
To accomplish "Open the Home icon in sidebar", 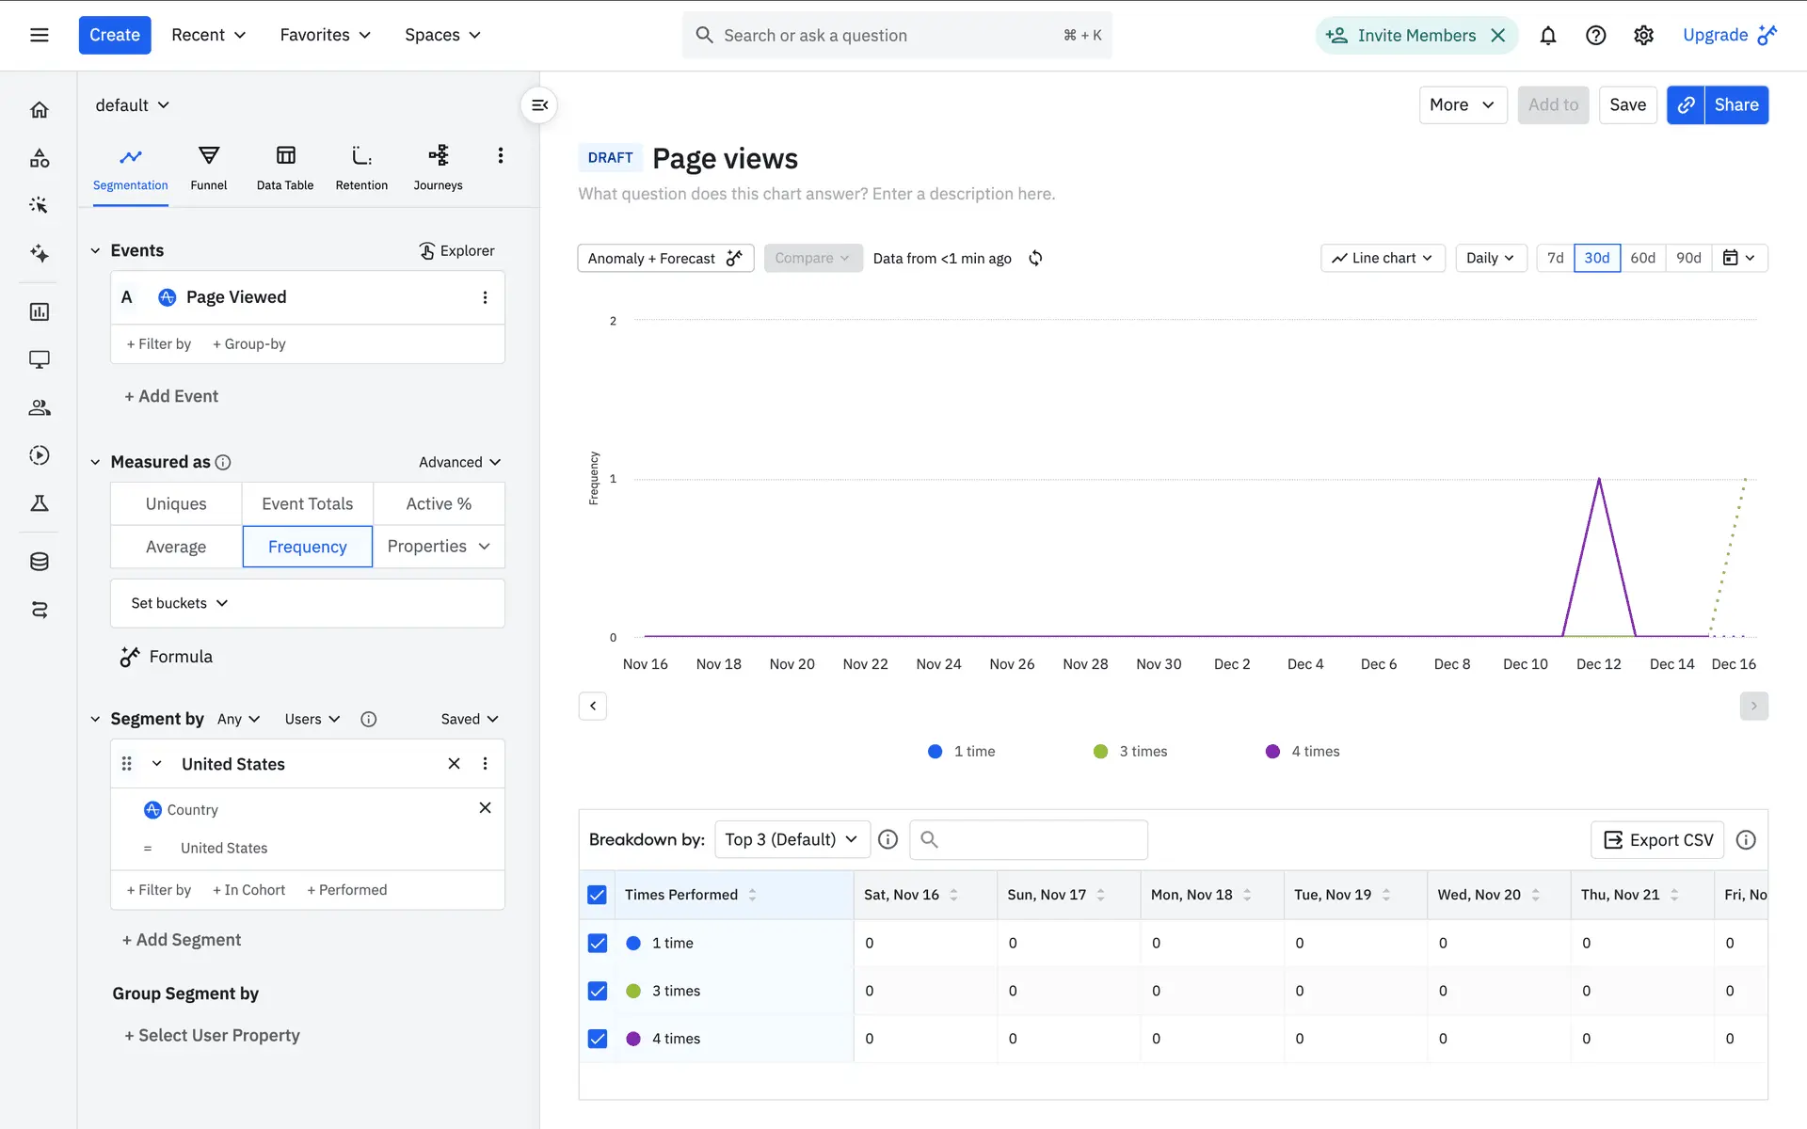I will (40, 110).
